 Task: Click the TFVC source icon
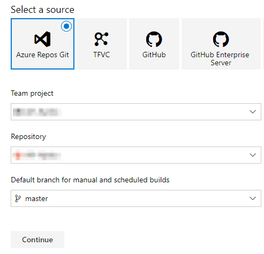(x=101, y=39)
